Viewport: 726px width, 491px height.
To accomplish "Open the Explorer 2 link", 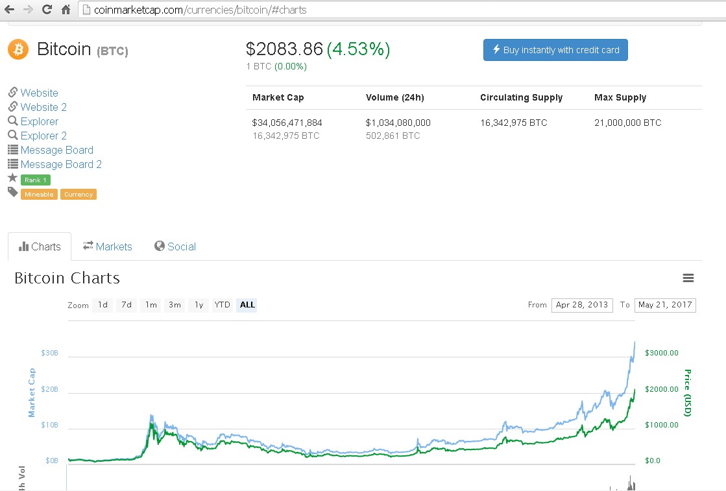I will (43, 136).
